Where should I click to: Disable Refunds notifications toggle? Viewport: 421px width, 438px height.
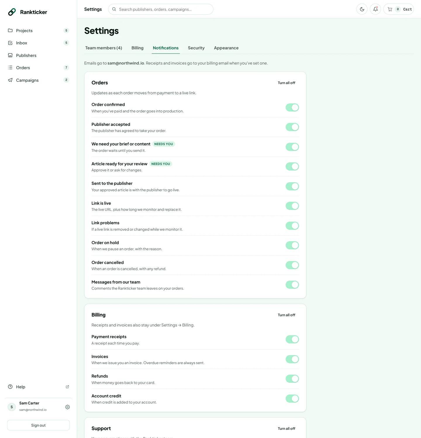point(292,379)
